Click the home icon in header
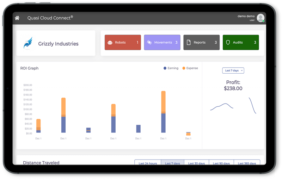 [x=17, y=18]
